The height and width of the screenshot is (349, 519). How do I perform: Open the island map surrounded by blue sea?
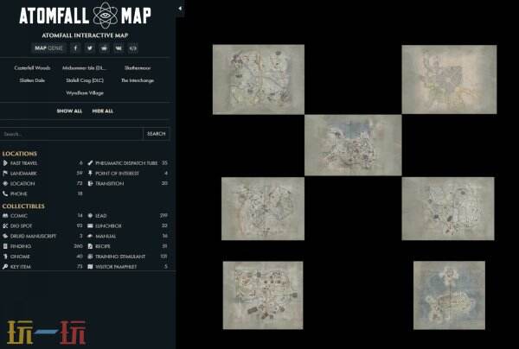click(449, 295)
